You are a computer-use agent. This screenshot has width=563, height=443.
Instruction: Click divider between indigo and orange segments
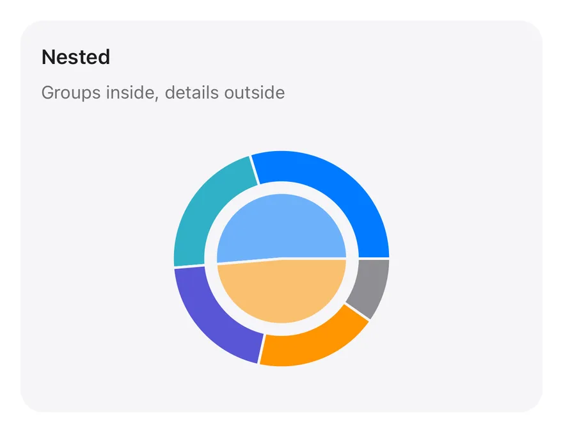[261, 349]
